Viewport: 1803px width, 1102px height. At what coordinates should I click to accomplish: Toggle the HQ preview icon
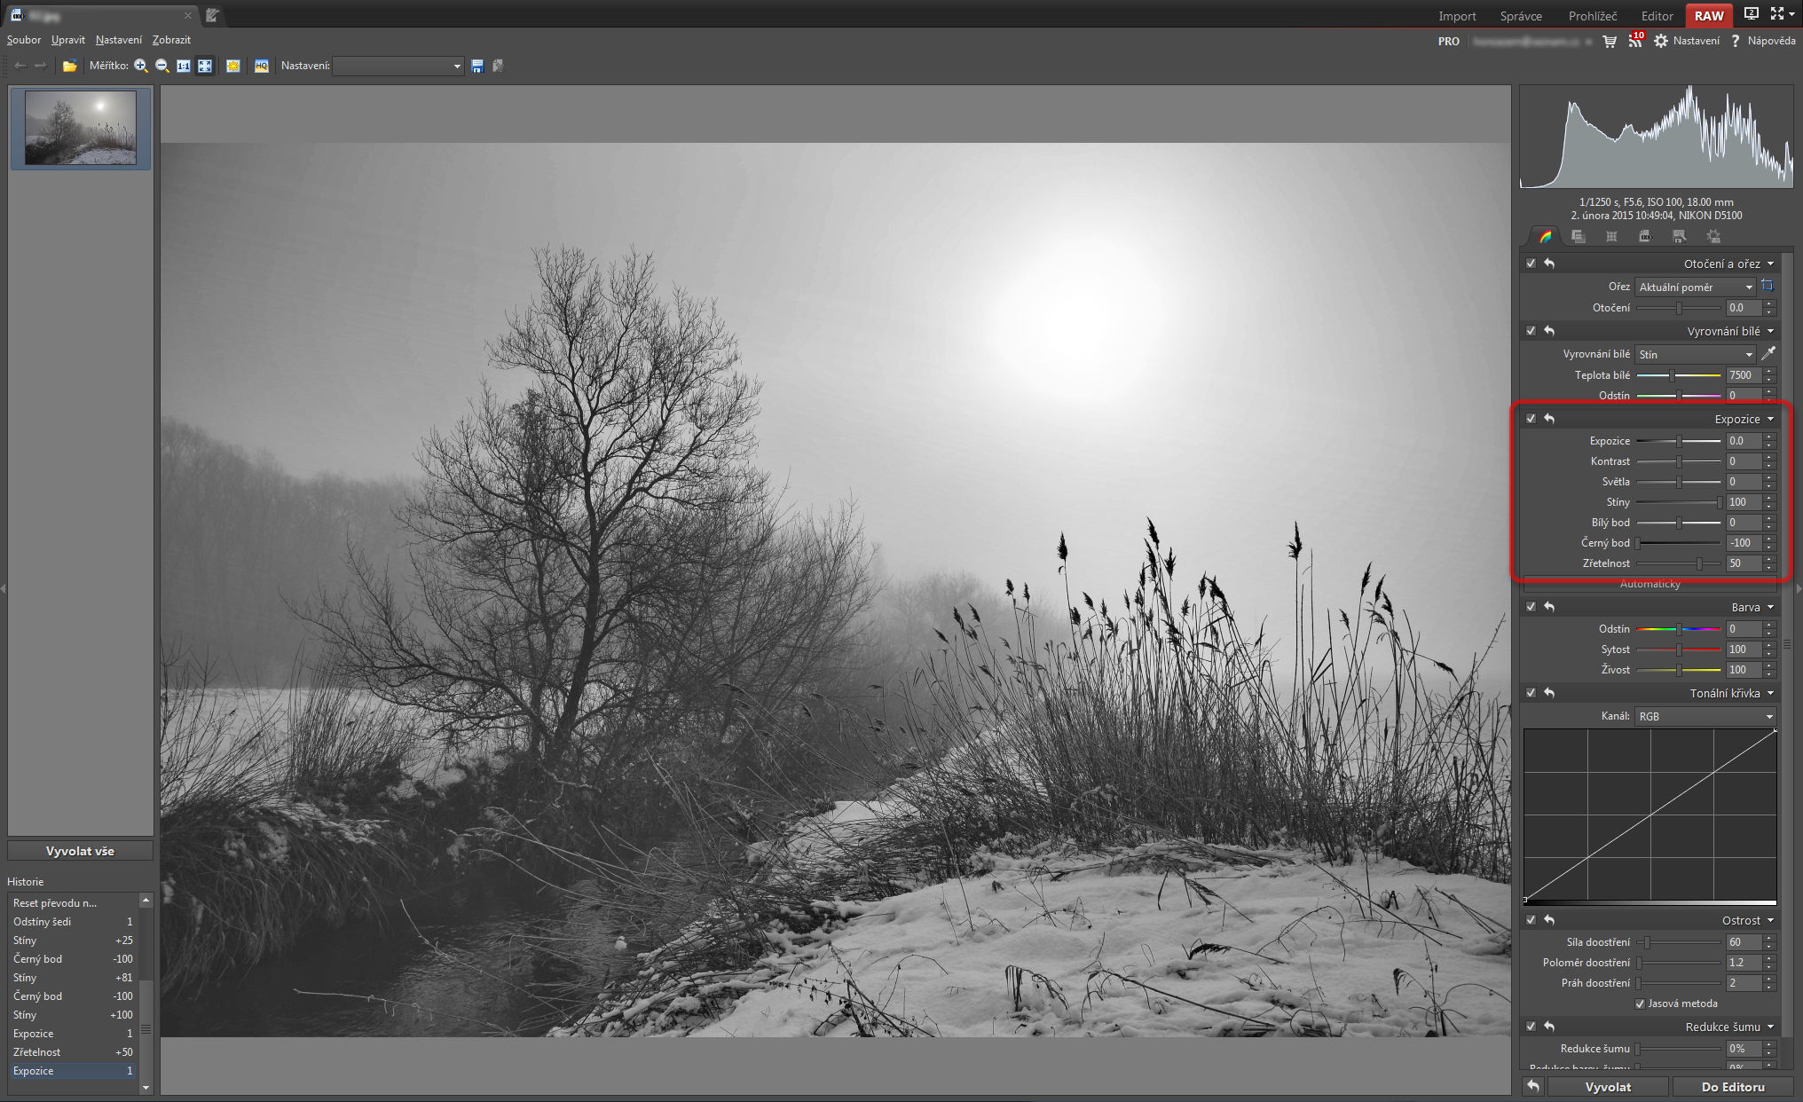(262, 66)
